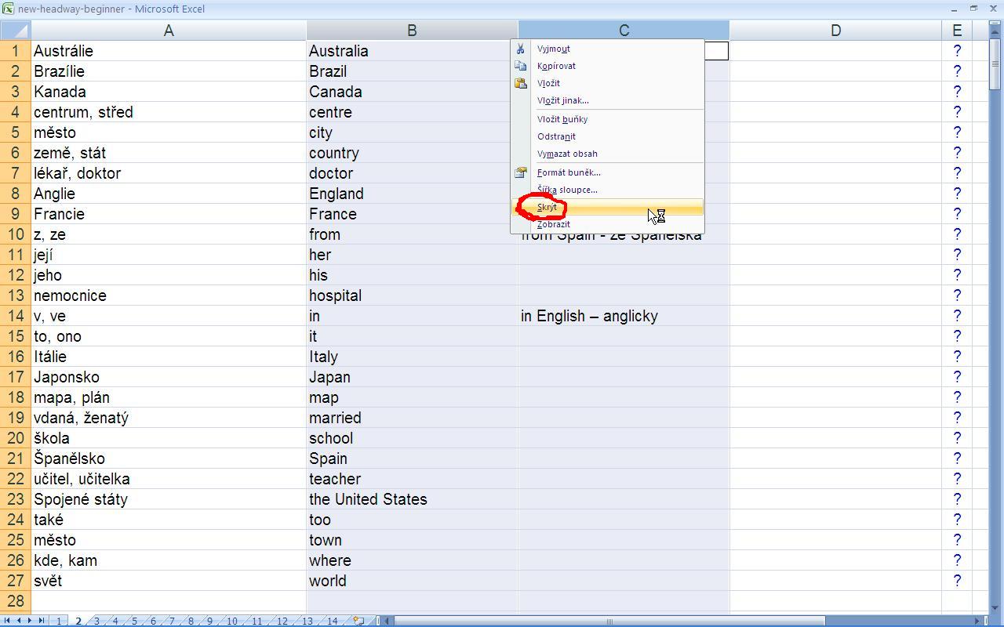Choose Skrýt to hide column C

pos(546,207)
